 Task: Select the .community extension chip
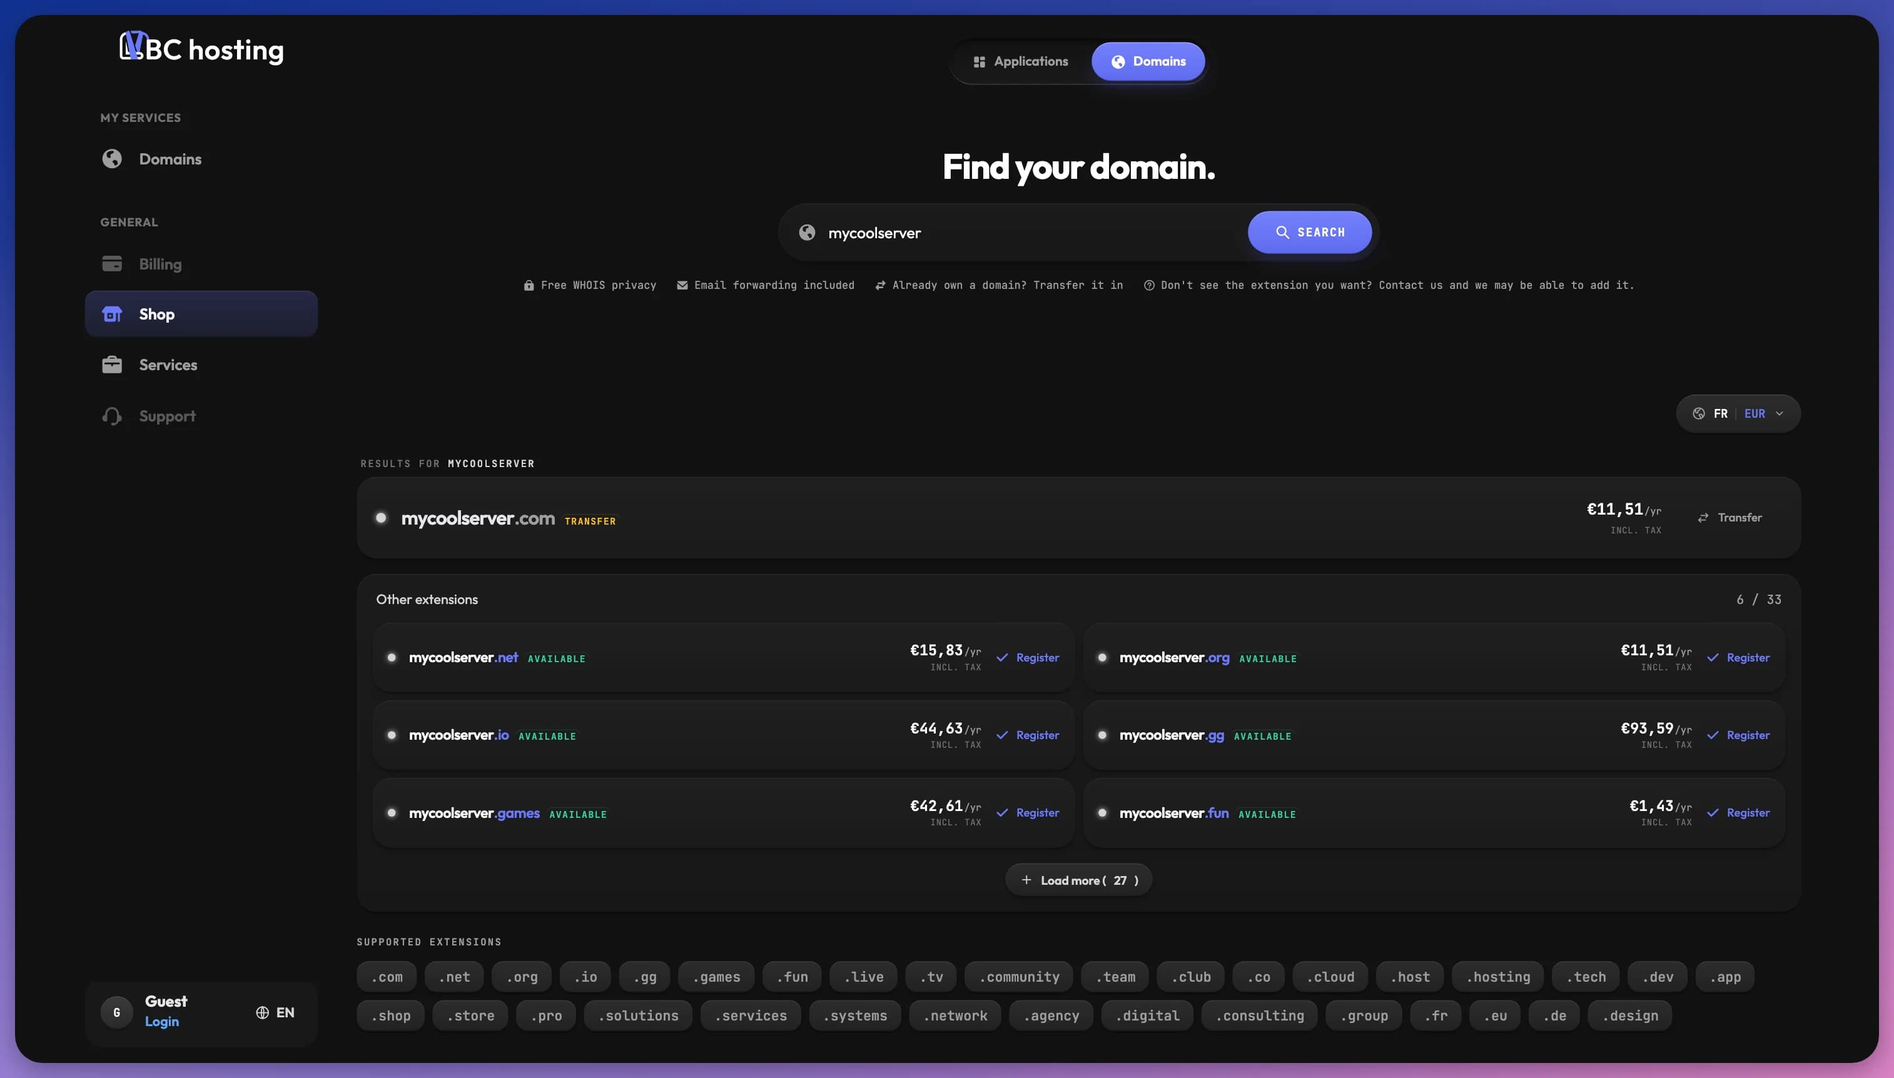coord(1019,977)
